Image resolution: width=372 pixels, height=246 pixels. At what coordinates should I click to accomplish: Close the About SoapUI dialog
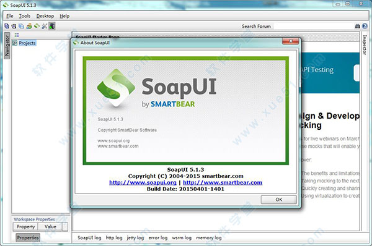pos(291,41)
